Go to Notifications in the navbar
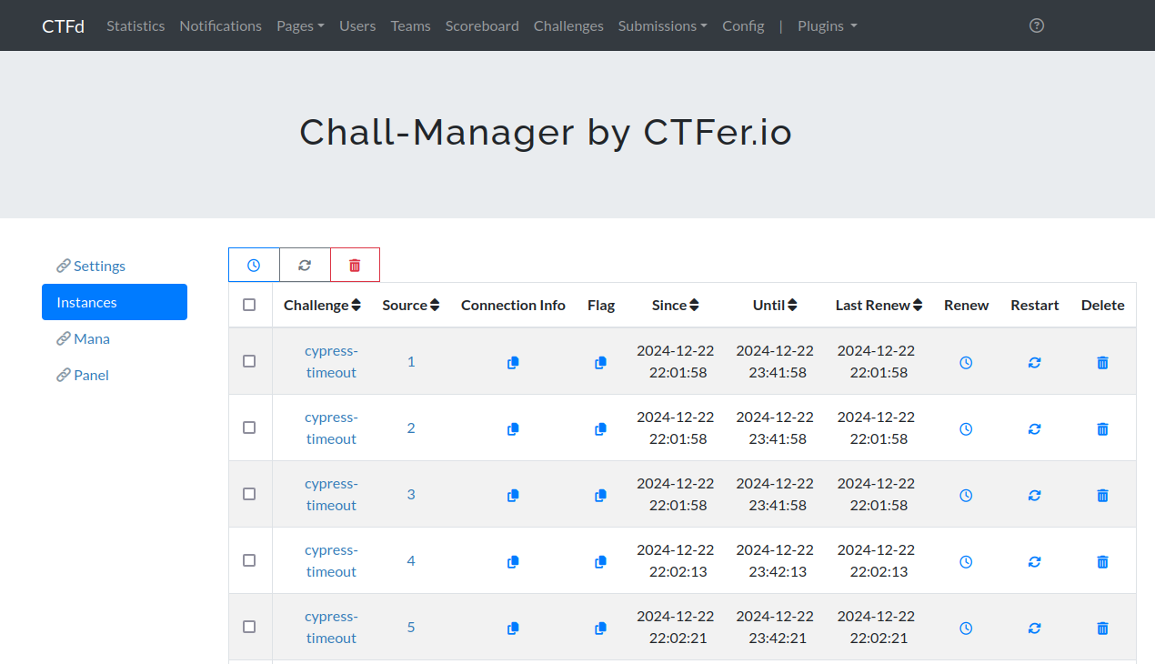 220,25
